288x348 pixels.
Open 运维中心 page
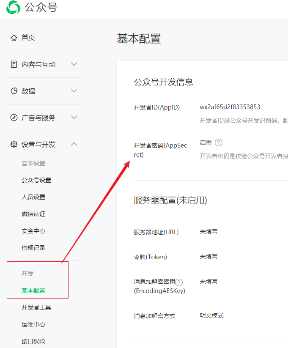(x=33, y=324)
